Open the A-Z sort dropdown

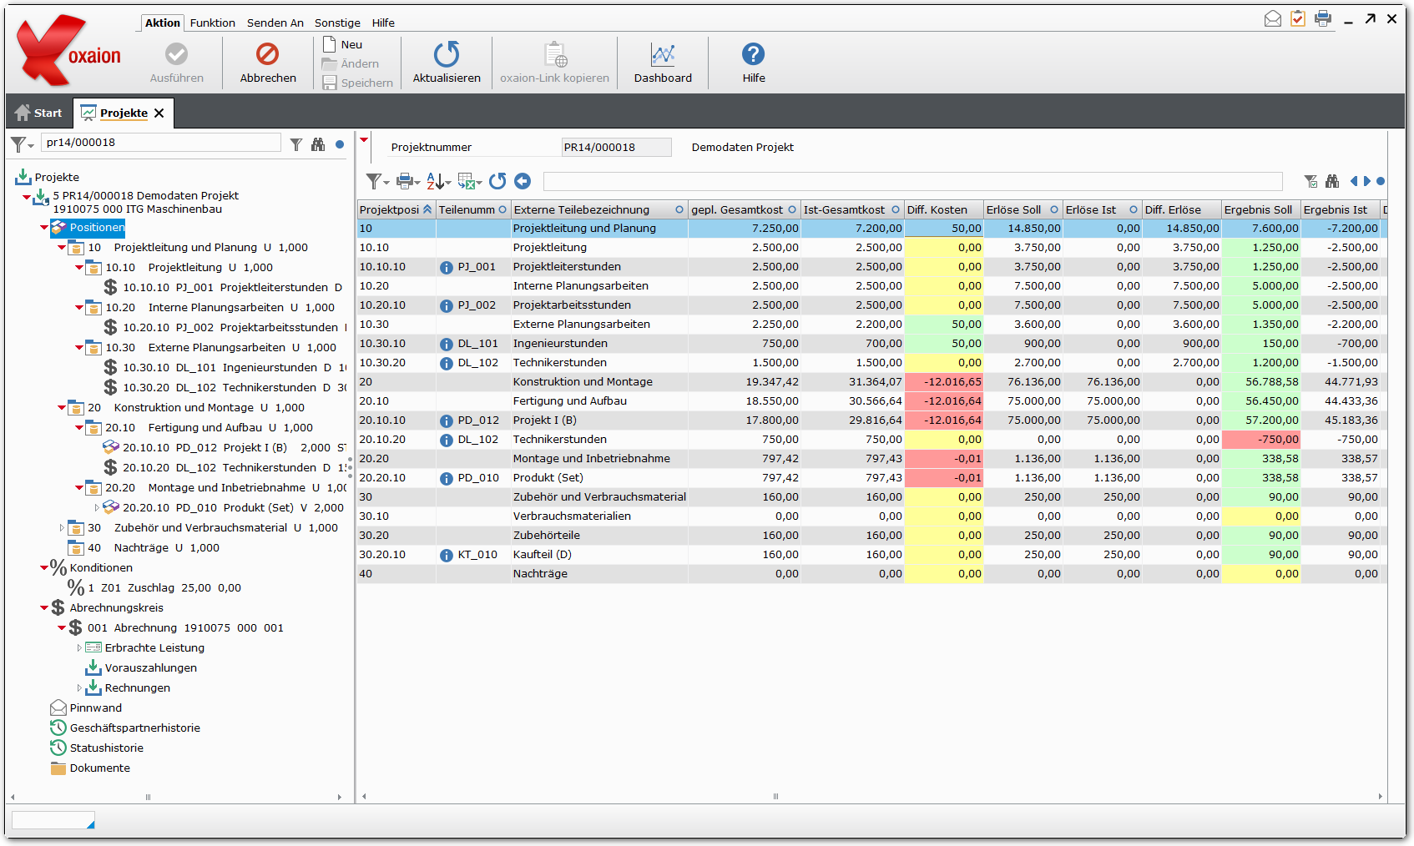(438, 181)
